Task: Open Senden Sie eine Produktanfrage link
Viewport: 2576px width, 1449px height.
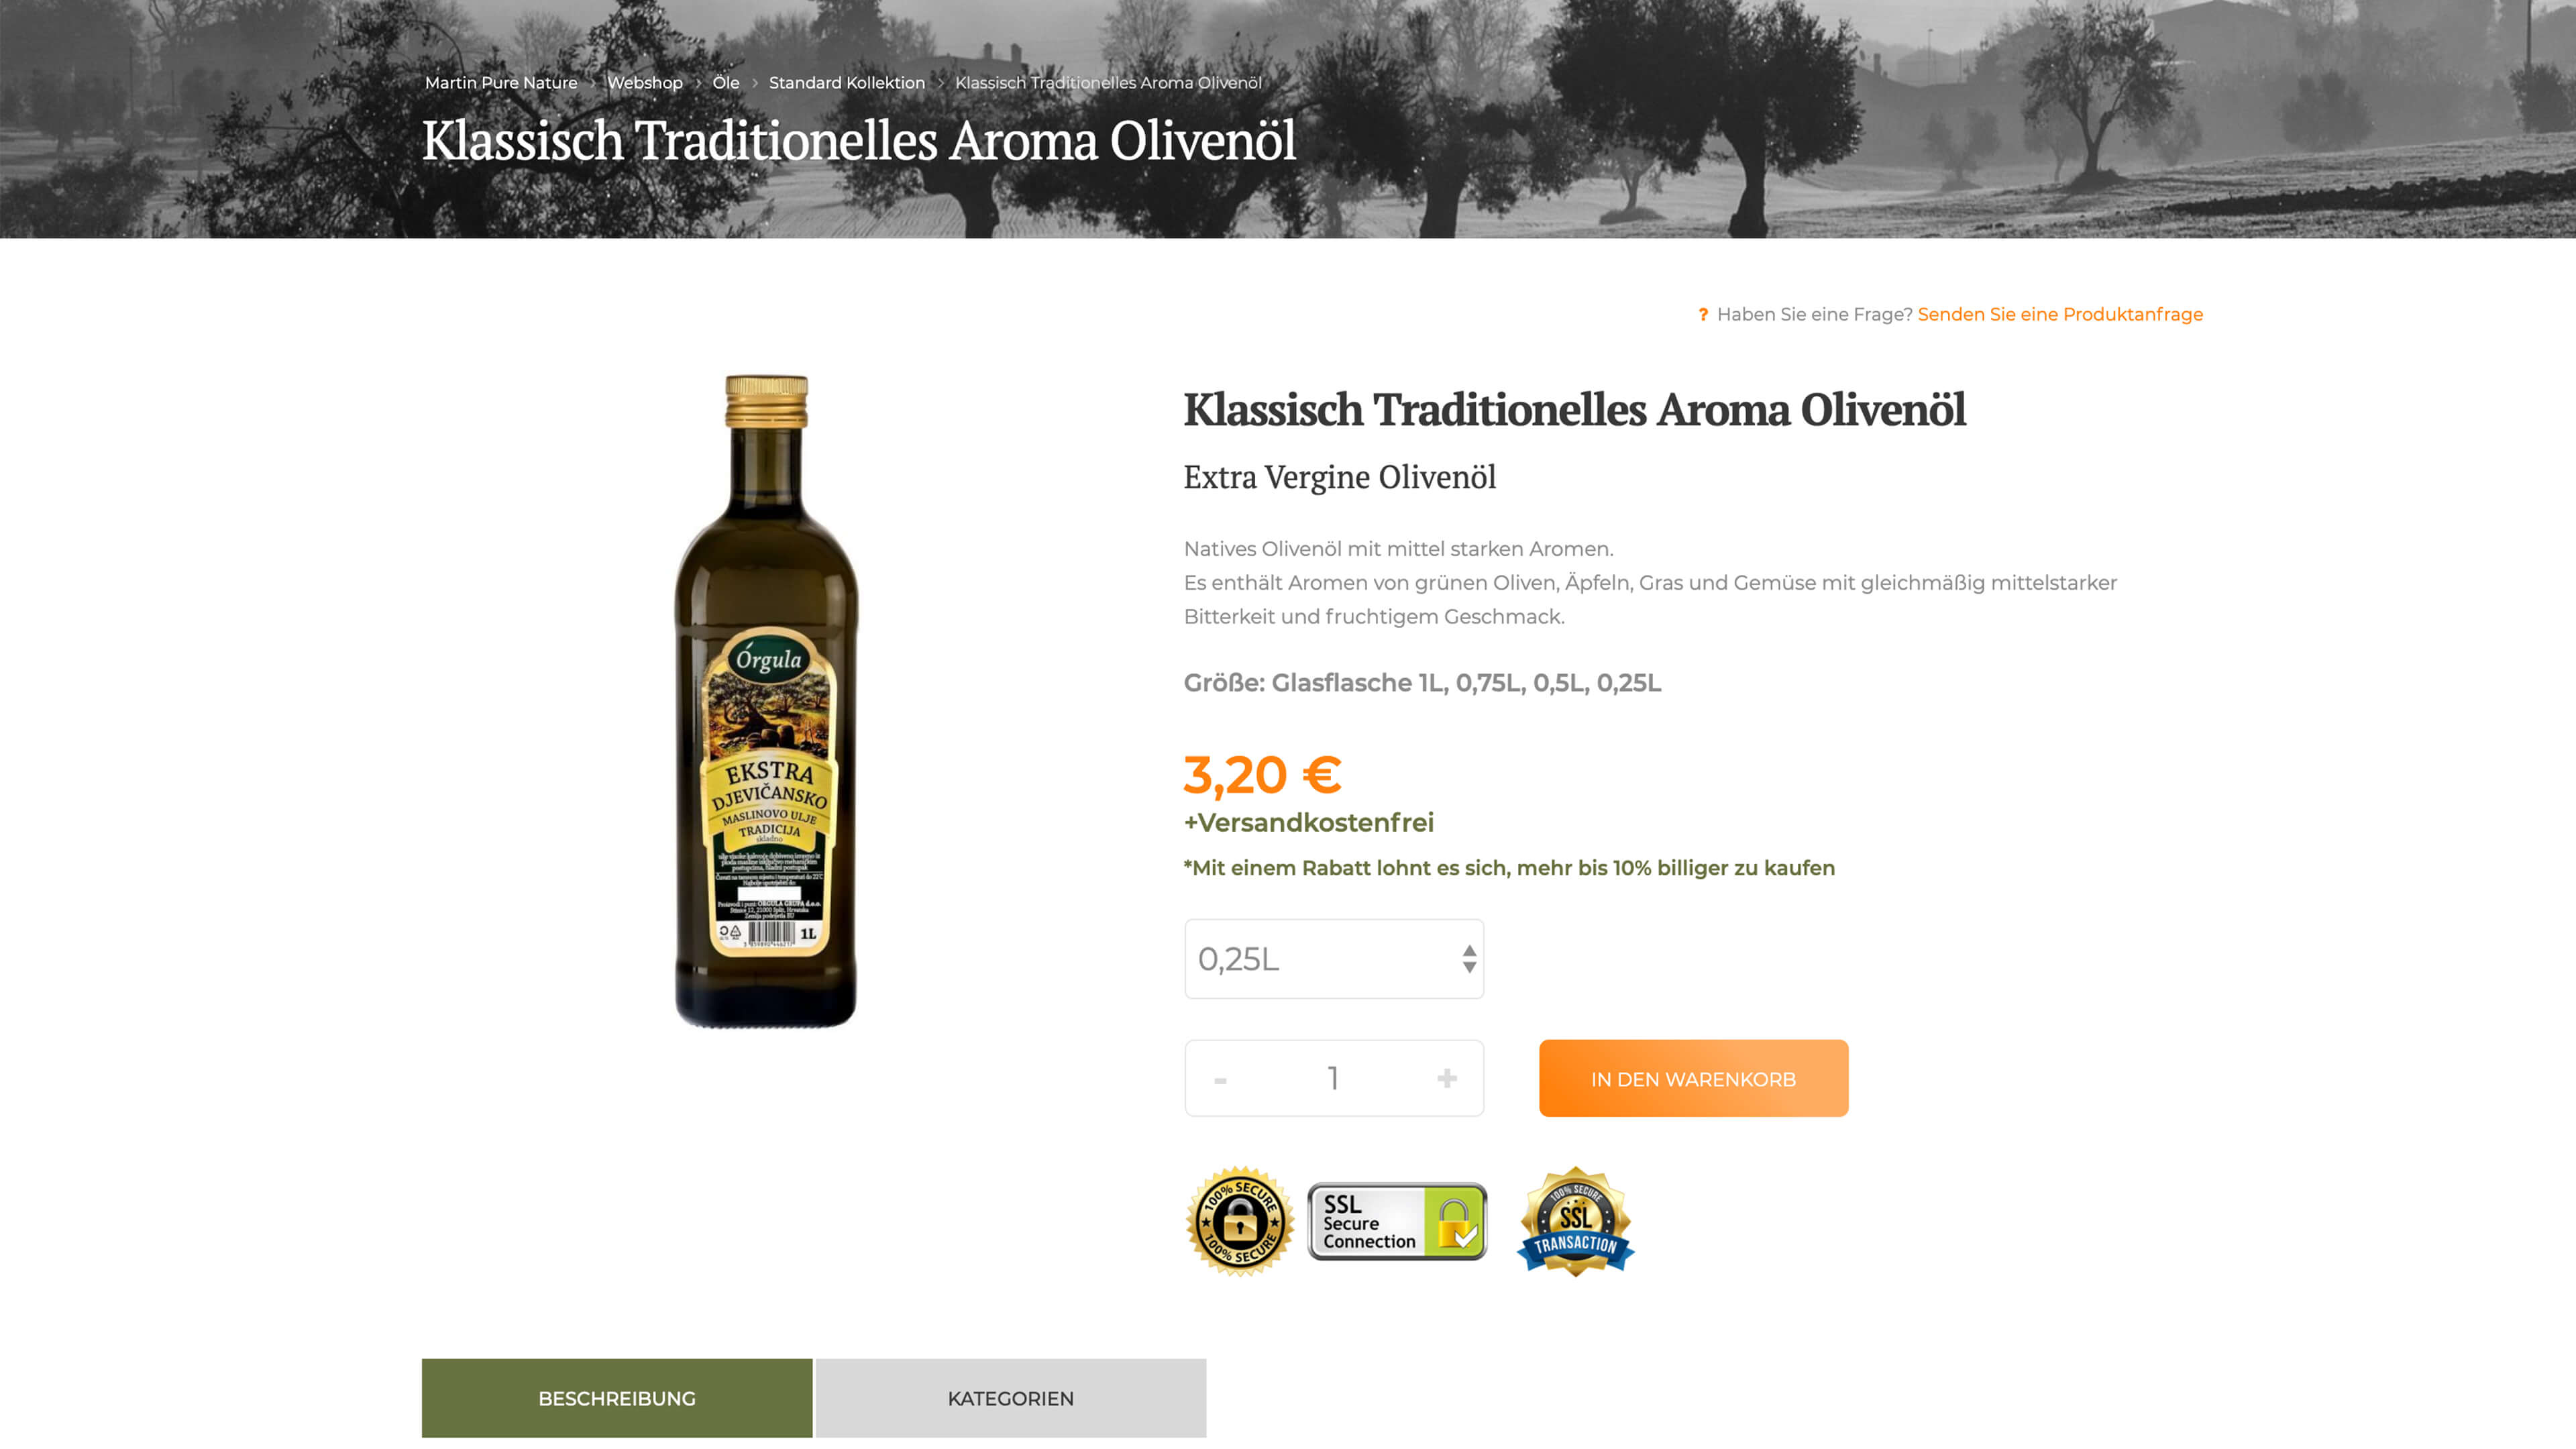Action: 2060,315
